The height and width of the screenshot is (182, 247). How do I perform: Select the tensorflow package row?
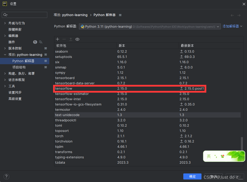(148, 89)
